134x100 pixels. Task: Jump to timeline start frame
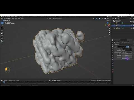pyautogui.click(x=53, y=80)
